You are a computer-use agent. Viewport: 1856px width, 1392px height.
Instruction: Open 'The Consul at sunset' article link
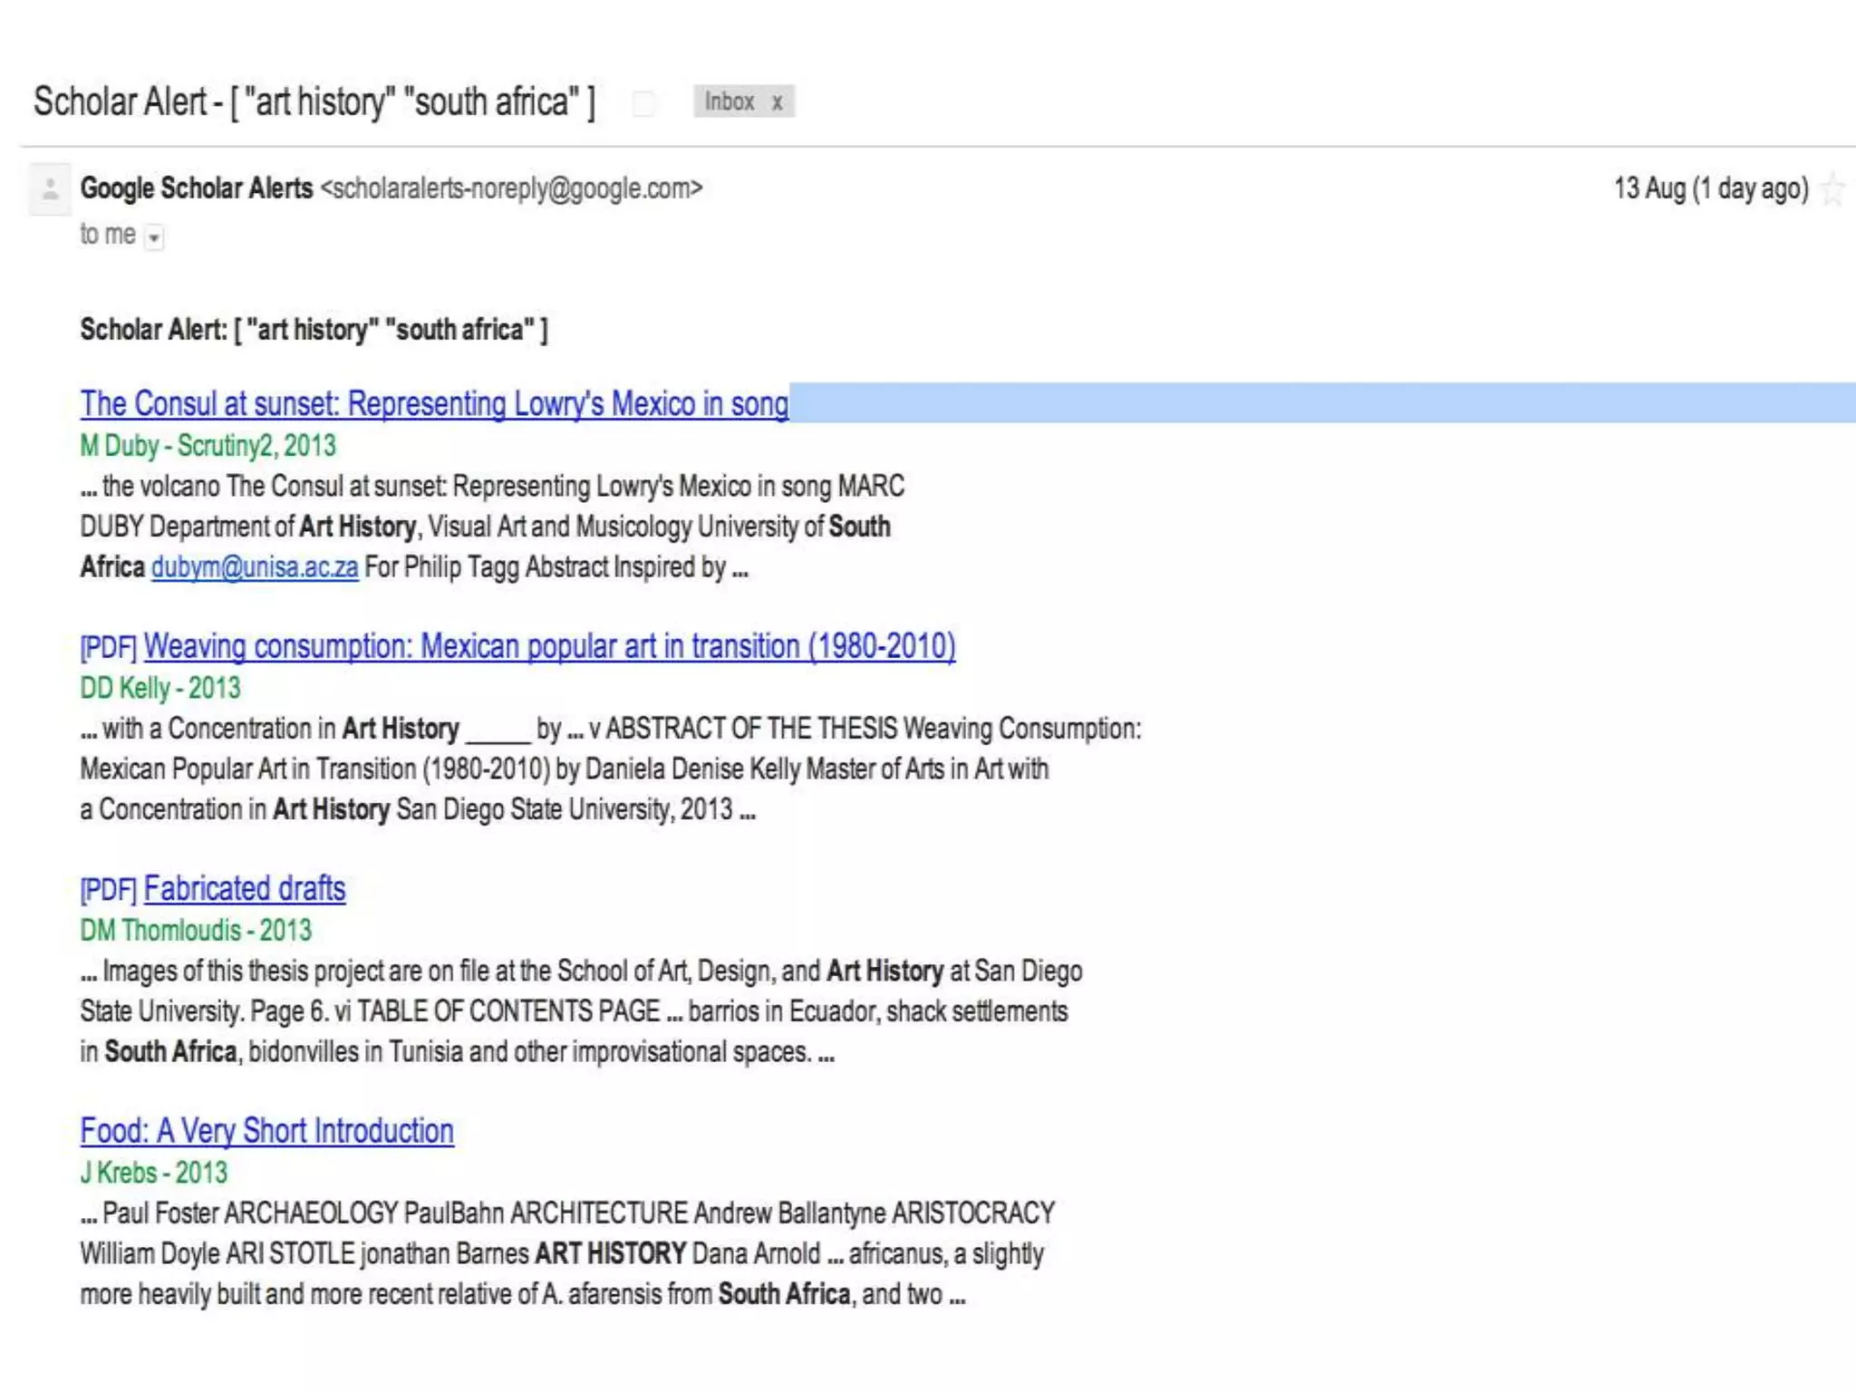click(x=433, y=403)
